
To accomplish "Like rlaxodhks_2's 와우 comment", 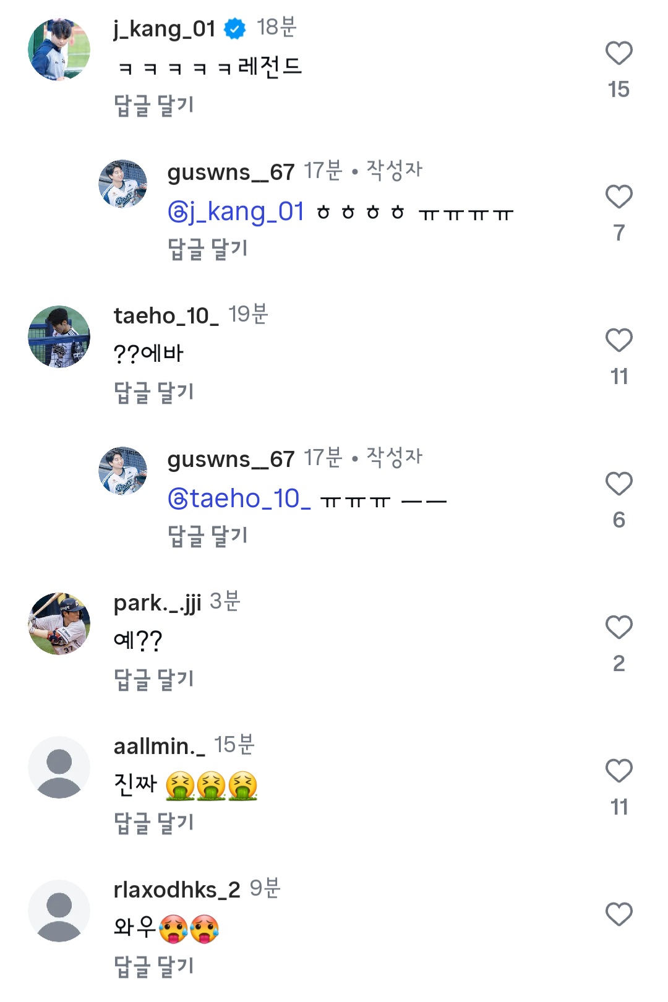I will 619,914.
